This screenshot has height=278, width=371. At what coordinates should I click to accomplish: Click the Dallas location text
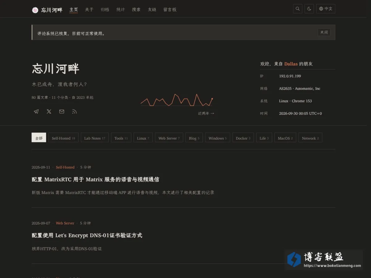click(291, 64)
